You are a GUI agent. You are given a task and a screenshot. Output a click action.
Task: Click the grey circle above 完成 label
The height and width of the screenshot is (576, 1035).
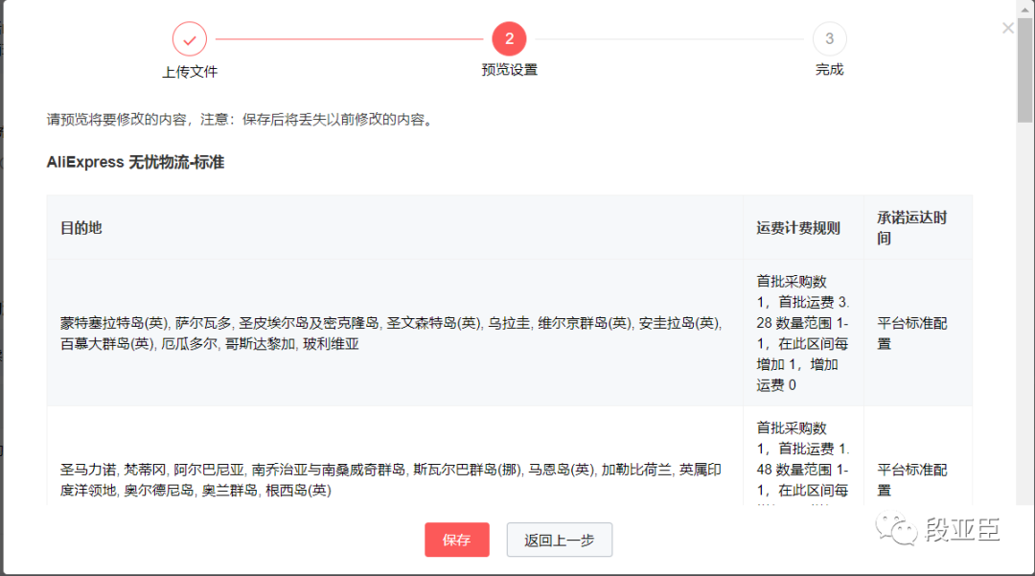[x=829, y=38]
